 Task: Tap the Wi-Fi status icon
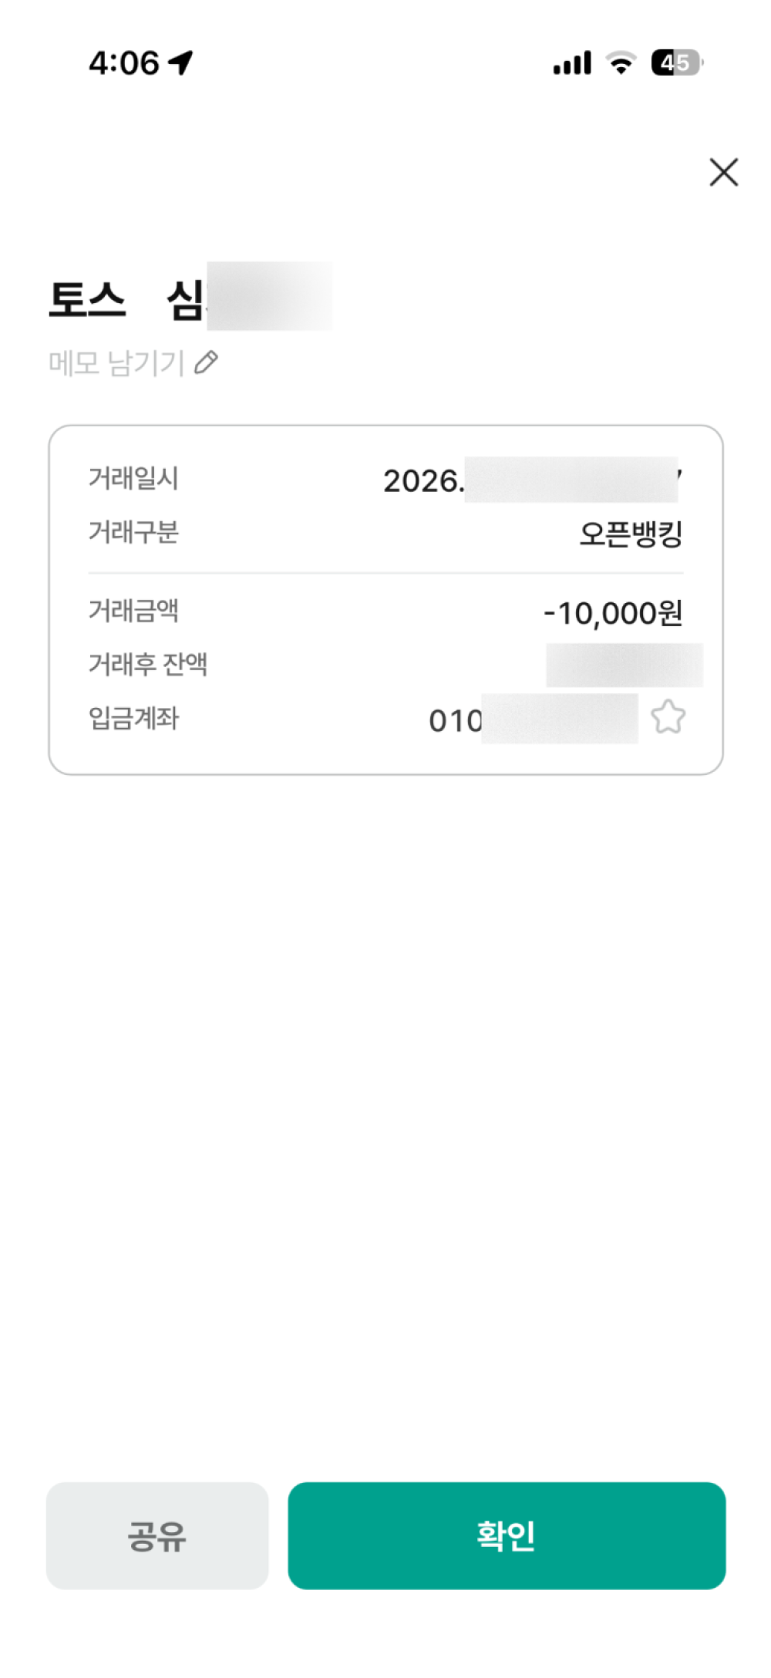(x=621, y=63)
